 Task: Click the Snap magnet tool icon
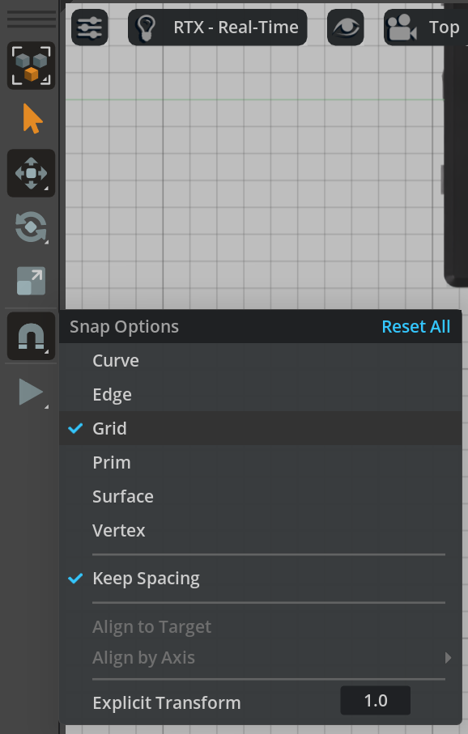[x=31, y=335]
